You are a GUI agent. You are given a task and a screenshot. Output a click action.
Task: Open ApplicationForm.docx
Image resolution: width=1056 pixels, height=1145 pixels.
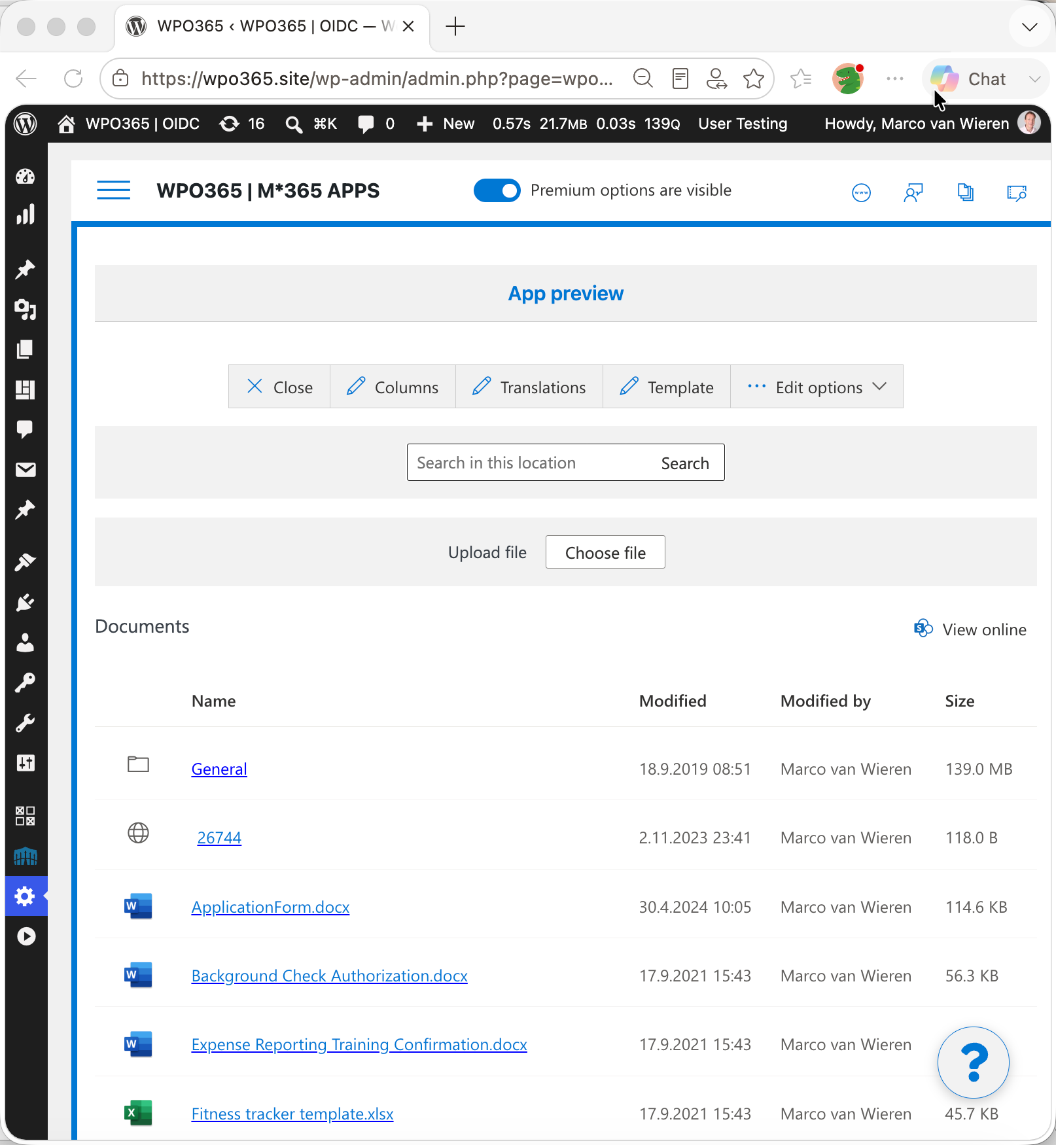tap(270, 907)
